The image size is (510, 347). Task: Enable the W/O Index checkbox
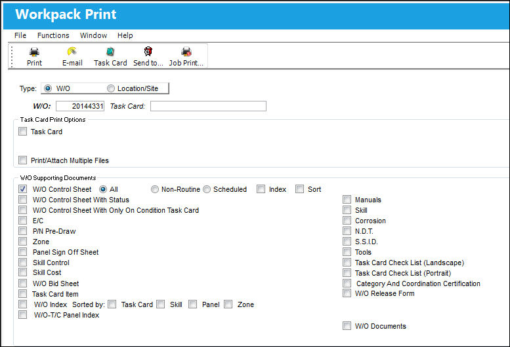pyautogui.click(x=22, y=304)
